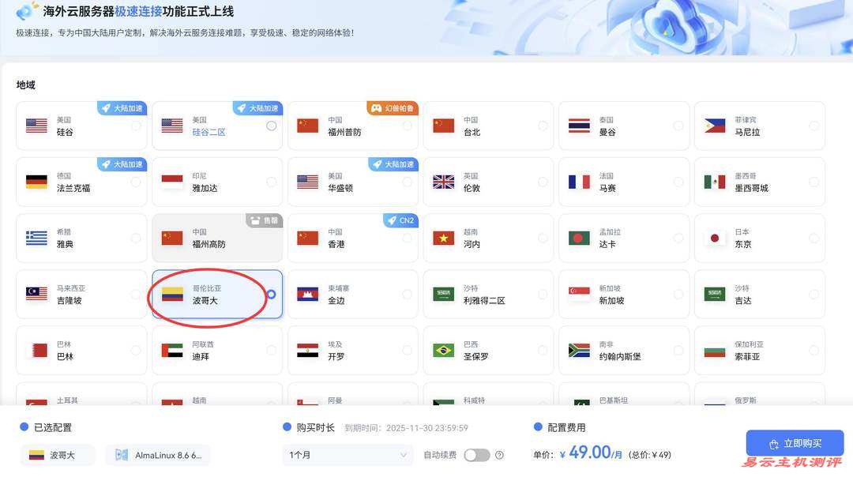Open the 1个月 purchase duration dropdown
The height and width of the screenshot is (477, 853).
[348, 455]
